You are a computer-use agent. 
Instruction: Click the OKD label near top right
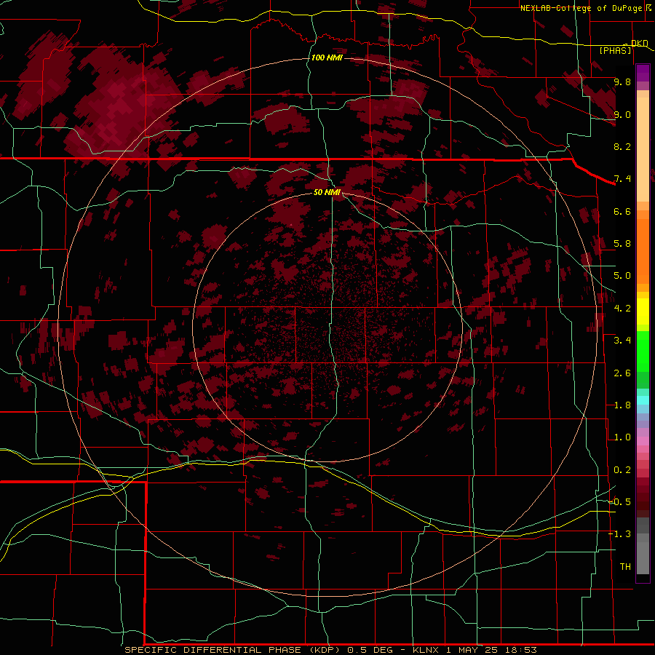pos(640,43)
